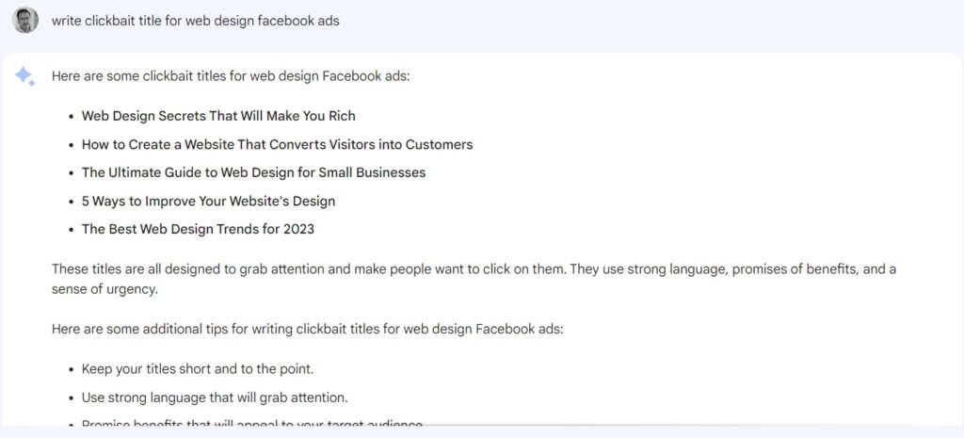
Task: Click the cut-off 'Promise benefits' tip at bottom
Action: (x=252, y=424)
